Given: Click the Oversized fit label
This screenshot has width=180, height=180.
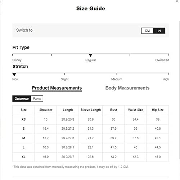Looking at the screenshot, I should pyautogui.click(x=162, y=60).
